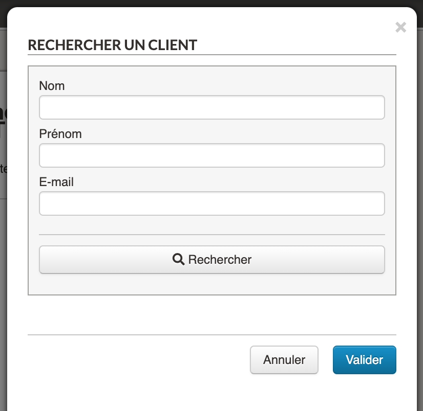Image resolution: width=423 pixels, height=411 pixels.
Task: Cancel the client search dialog
Action: pyautogui.click(x=284, y=360)
